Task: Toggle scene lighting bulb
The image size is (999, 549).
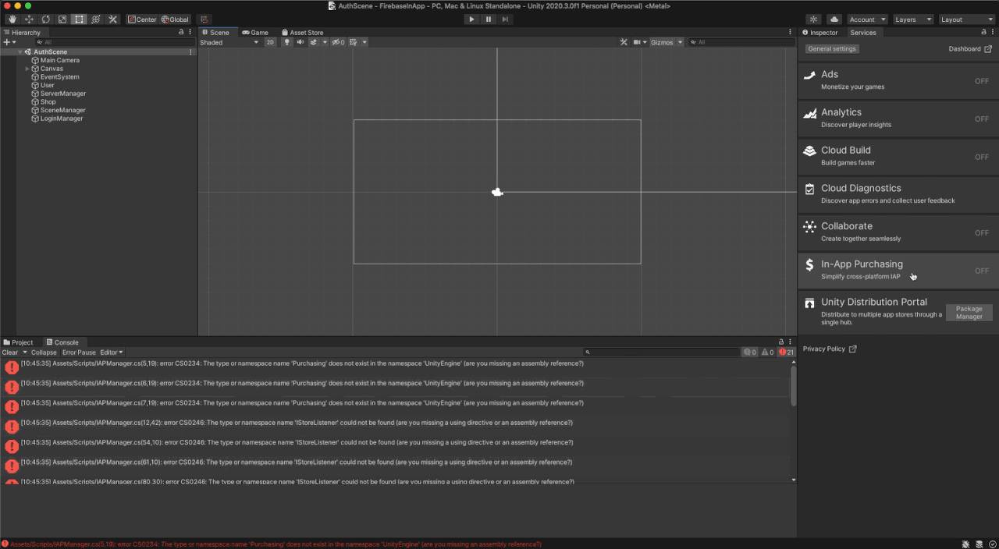Action: (x=287, y=42)
